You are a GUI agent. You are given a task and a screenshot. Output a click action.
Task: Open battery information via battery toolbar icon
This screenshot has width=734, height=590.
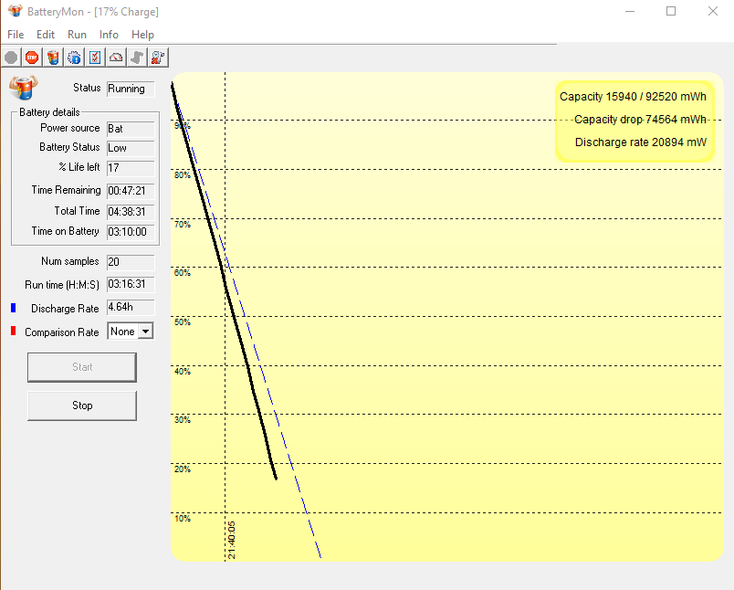point(53,58)
